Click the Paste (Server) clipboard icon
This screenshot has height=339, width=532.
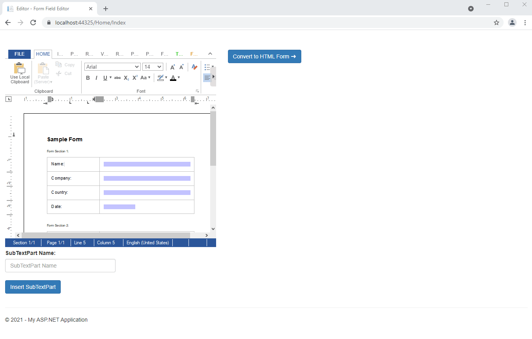tap(43, 68)
